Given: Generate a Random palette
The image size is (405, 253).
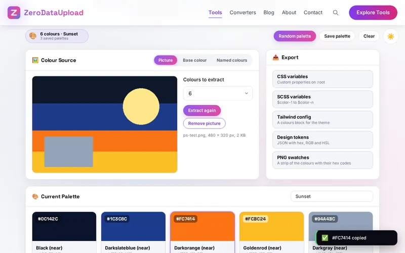Looking at the screenshot, I should [x=295, y=36].
